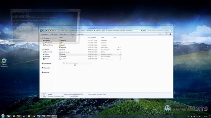The width and height of the screenshot is (211, 118).
Task: Toggle the preview pane icon
Action: pos(166,34)
